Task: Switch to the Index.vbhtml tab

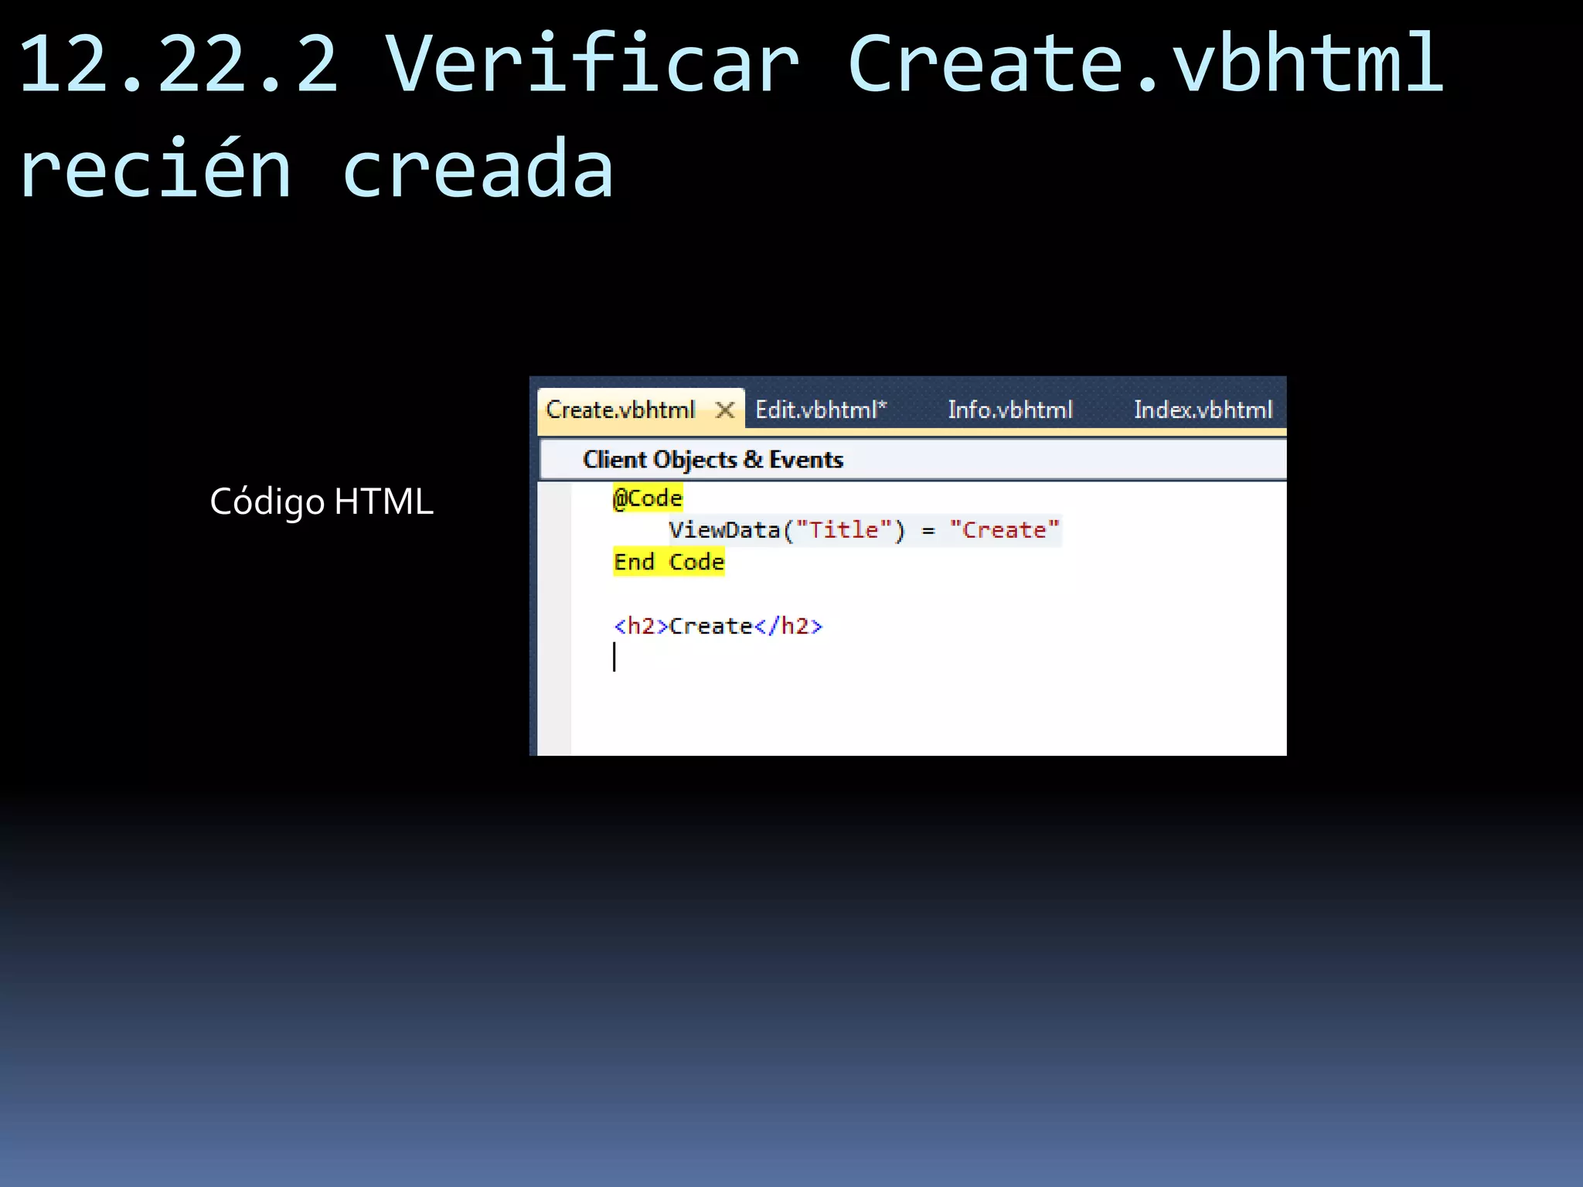Action: pos(1202,410)
